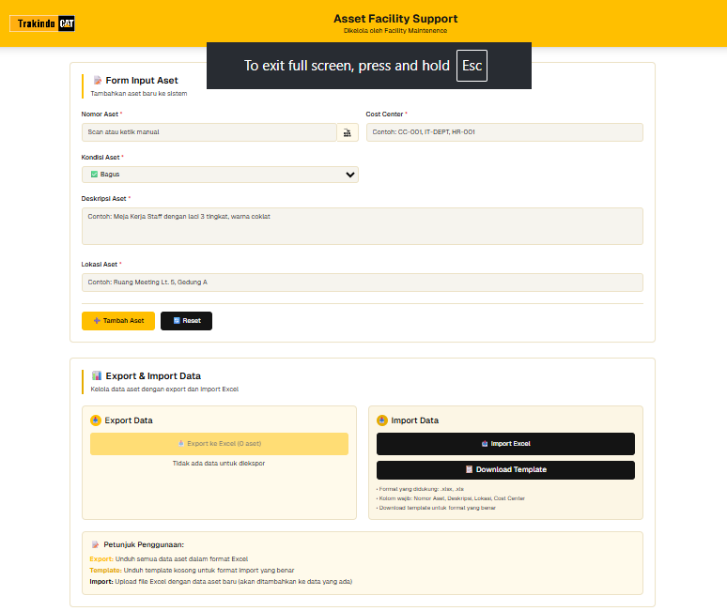This screenshot has width=727, height=611.
Task: Click the Export Data circle icon
Action: click(96, 420)
